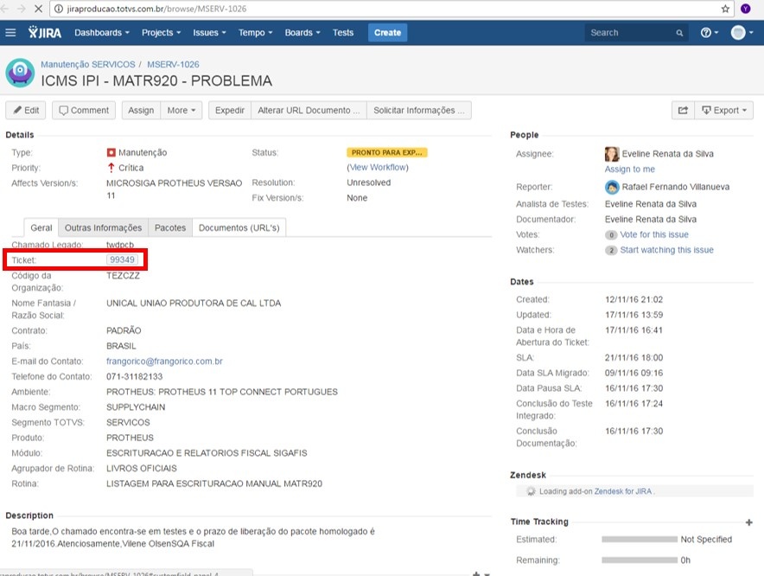Bookmark this page with star icon
764x576 pixels.
point(725,9)
